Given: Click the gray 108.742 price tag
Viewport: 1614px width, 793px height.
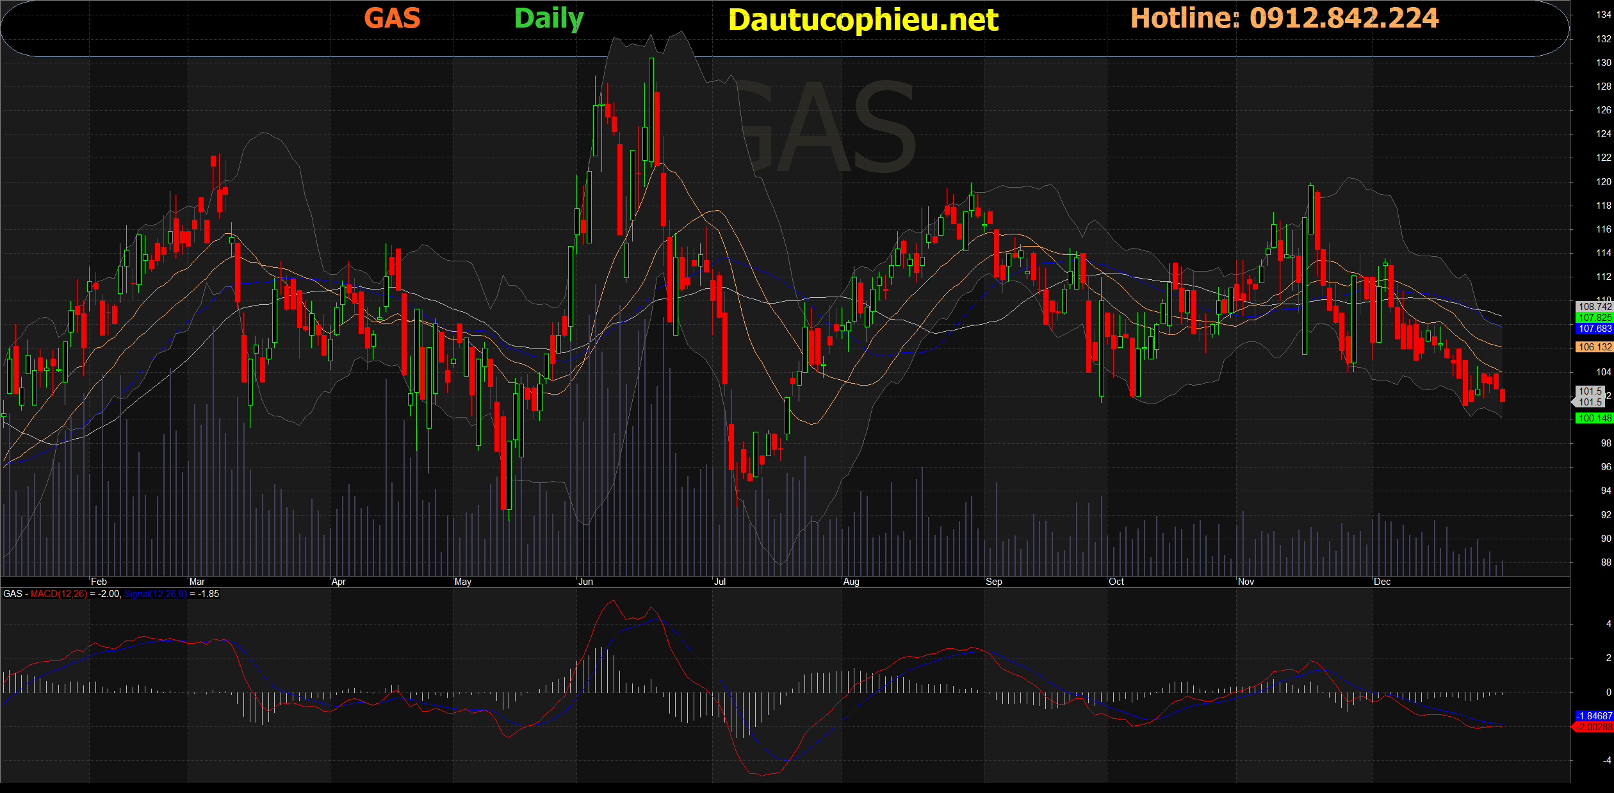Looking at the screenshot, I should coord(1594,307).
